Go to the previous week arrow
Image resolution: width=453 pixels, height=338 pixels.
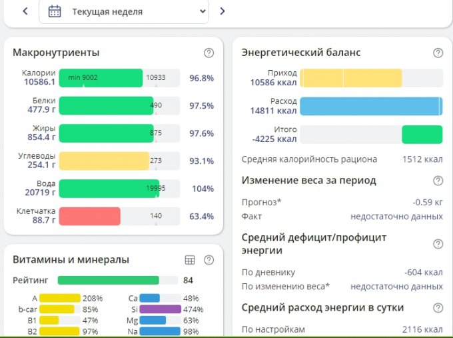pyautogui.click(x=25, y=11)
